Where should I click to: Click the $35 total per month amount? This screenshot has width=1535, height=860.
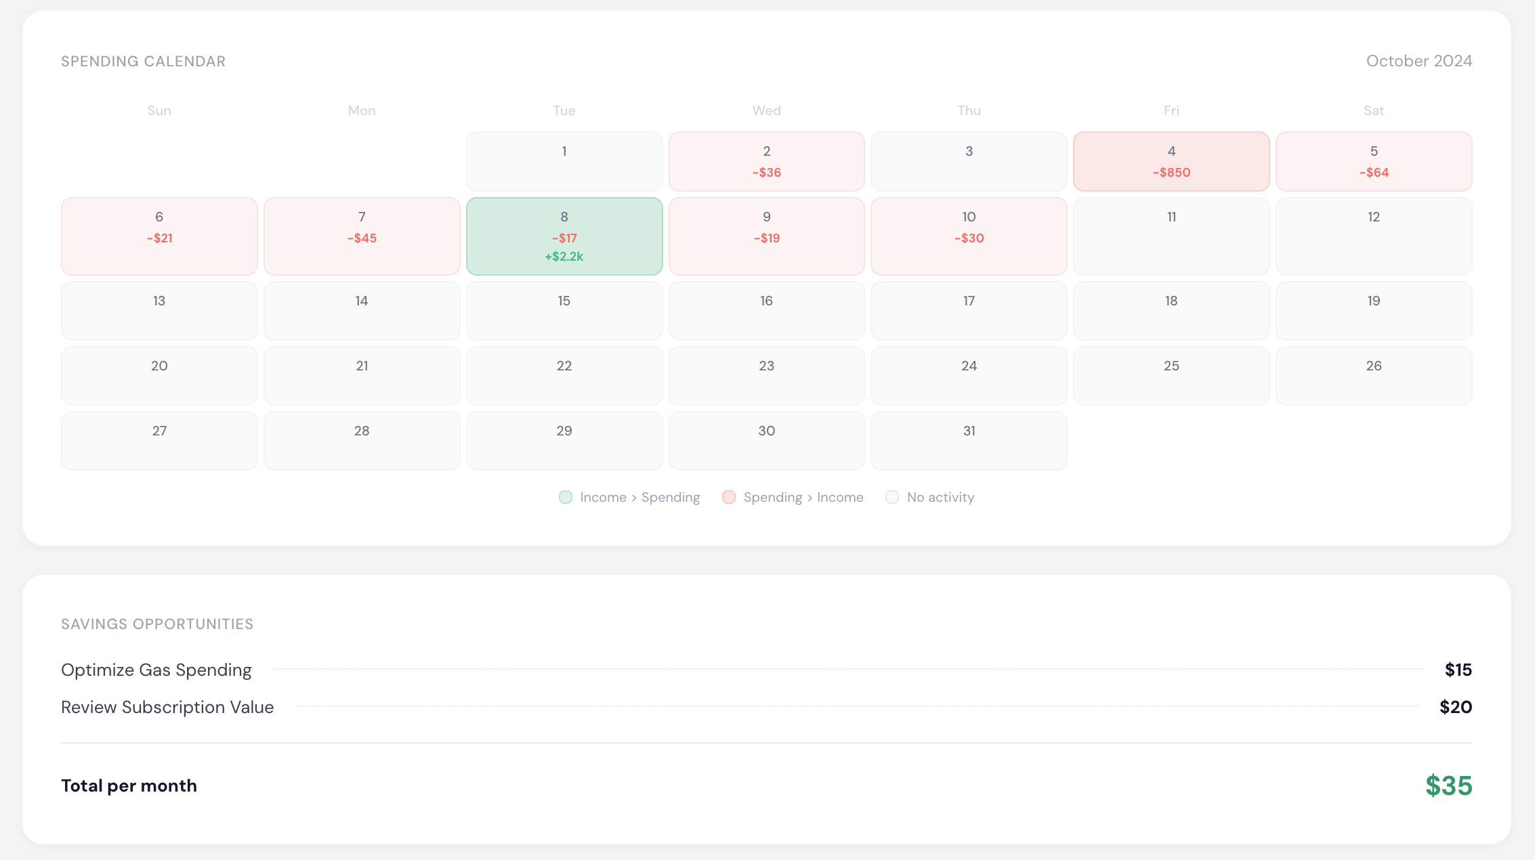coord(1447,785)
